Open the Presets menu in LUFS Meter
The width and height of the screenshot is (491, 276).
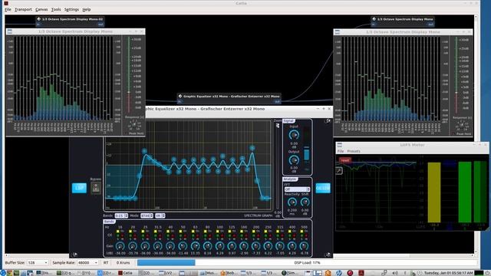pos(354,151)
